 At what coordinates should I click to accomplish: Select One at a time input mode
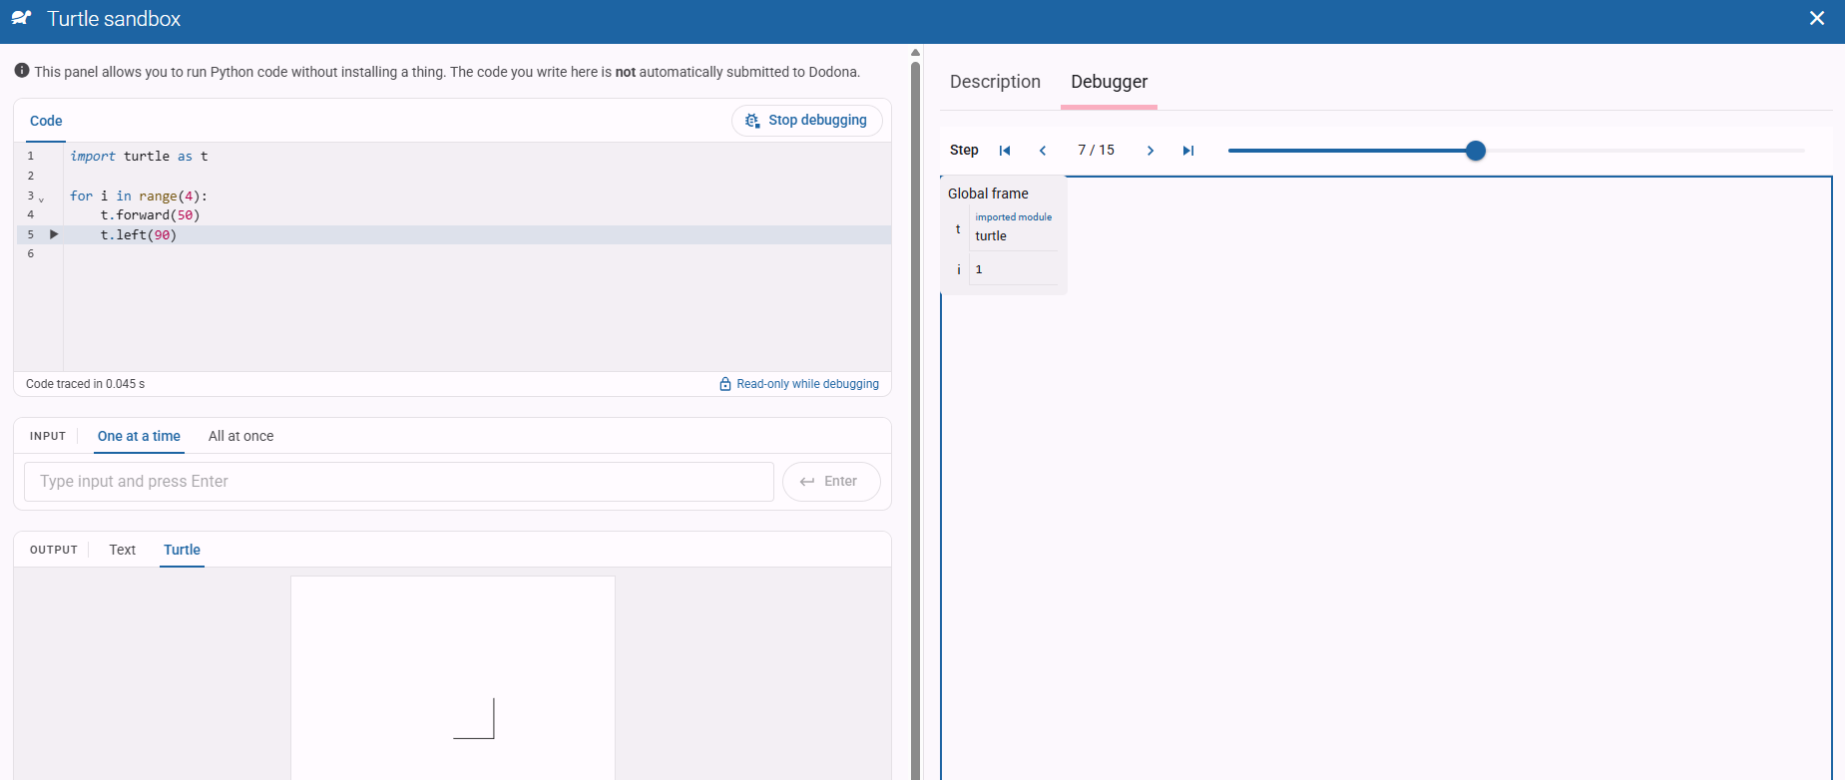pos(139,436)
